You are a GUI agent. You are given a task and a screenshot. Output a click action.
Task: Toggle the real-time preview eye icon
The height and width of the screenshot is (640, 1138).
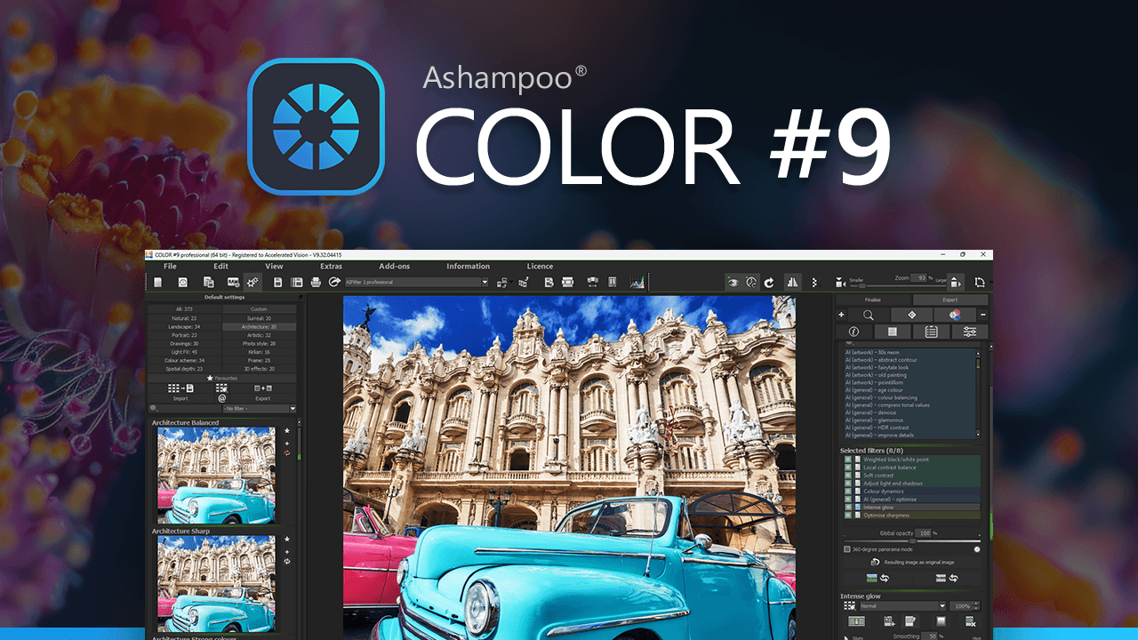point(733,282)
